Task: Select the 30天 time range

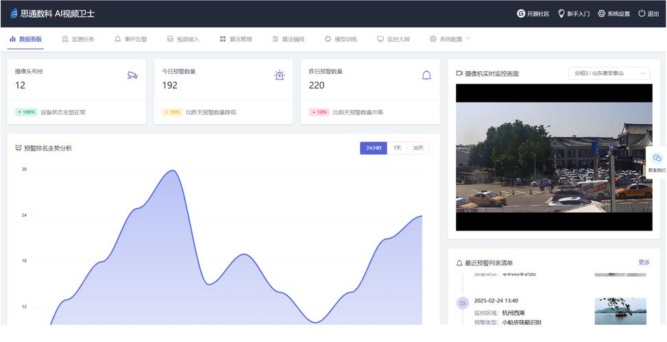Action: tap(418, 148)
